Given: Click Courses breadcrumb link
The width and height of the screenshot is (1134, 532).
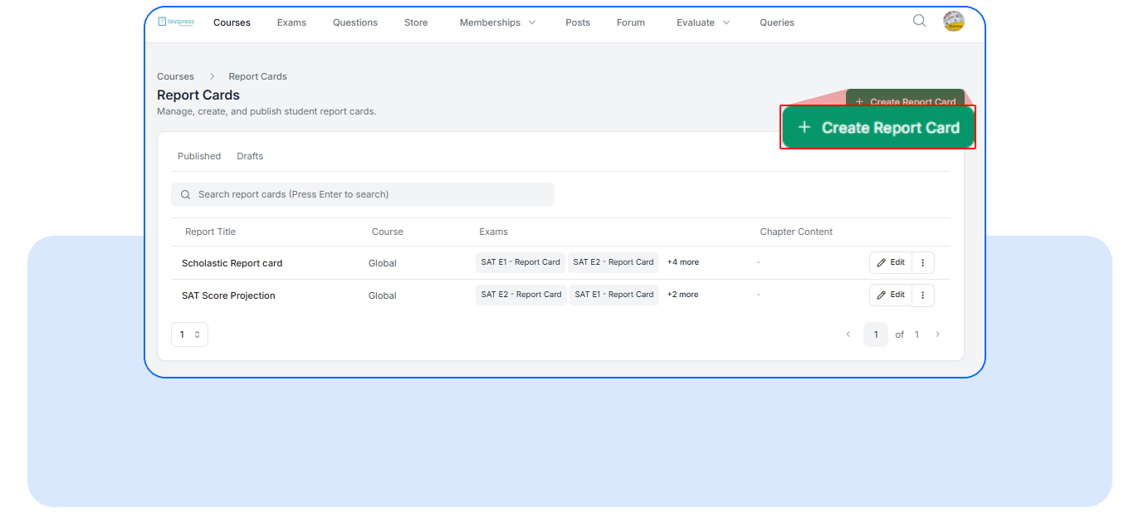Looking at the screenshot, I should pyautogui.click(x=175, y=76).
